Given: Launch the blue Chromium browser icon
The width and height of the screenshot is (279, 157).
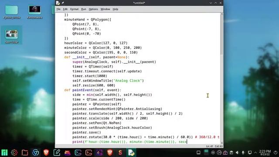Looking at the screenshot, I should click(x=35, y=153).
